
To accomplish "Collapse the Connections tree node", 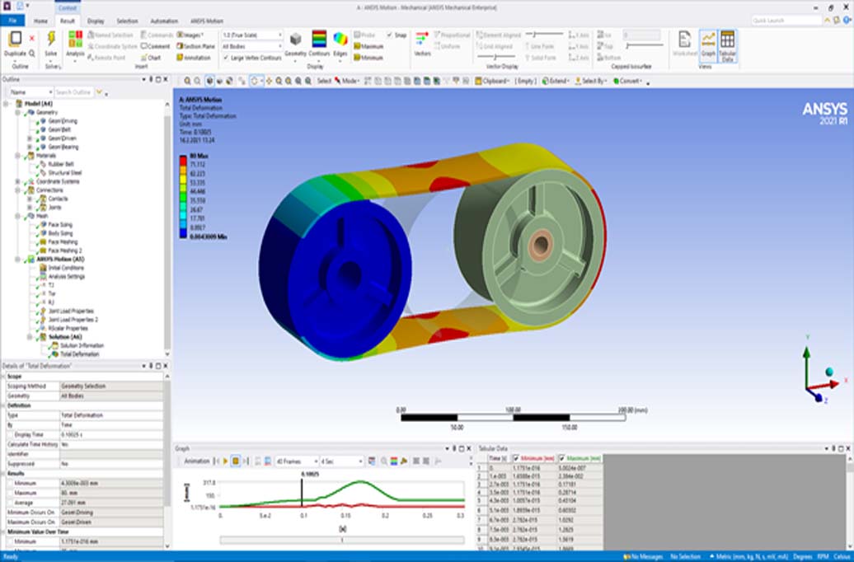I will [x=18, y=190].
